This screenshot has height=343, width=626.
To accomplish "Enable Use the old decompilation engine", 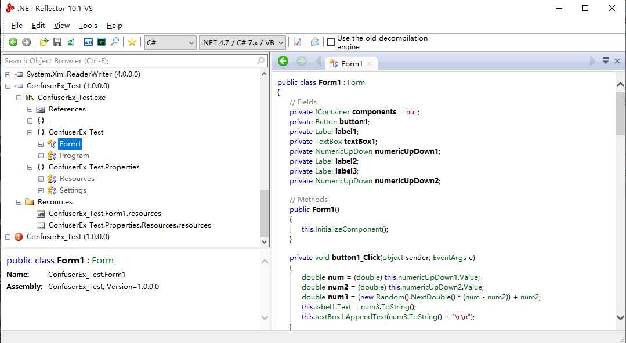I will (331, 42).
